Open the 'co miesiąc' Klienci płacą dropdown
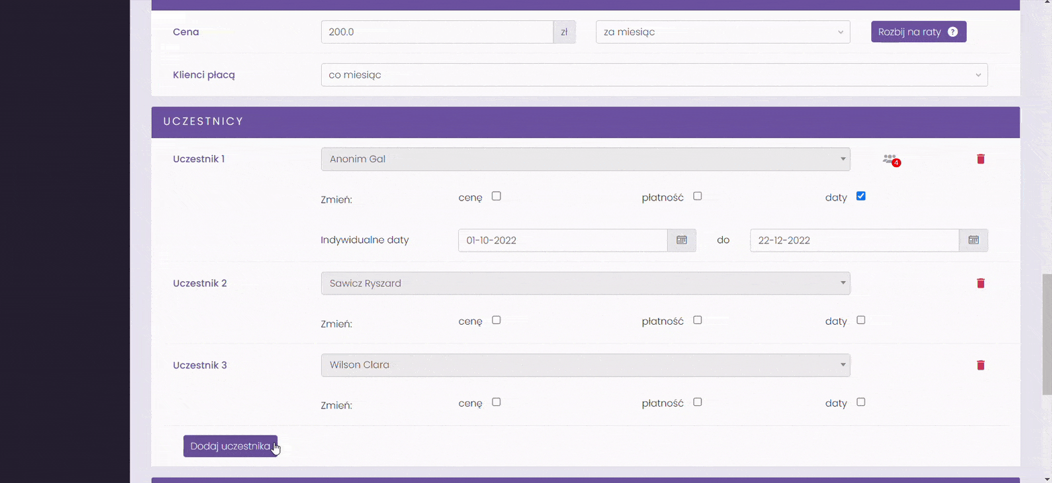The image size is (1052, 483). (654, 74)
